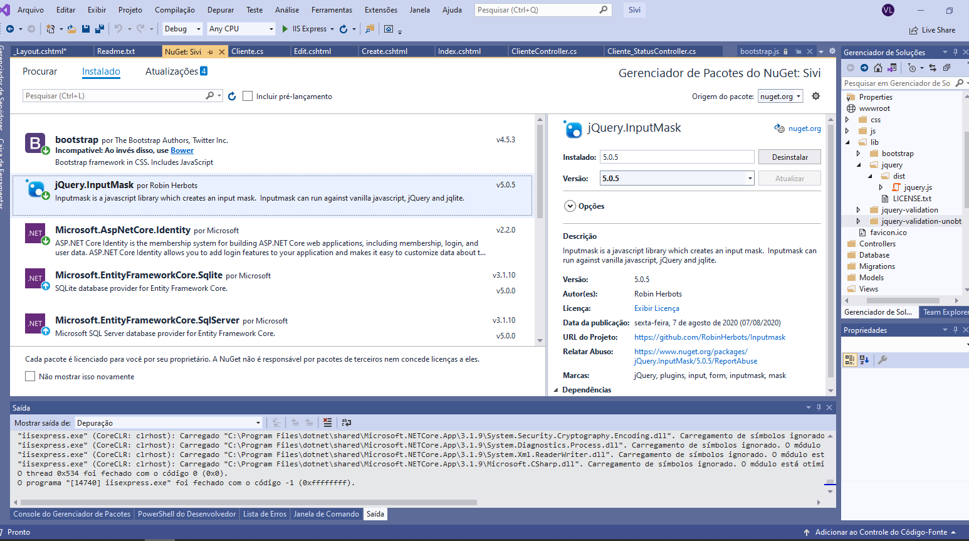This screenshot has height=541, width=969.
Task: Expand the jquery-validation folder
Action: point(859,210)
